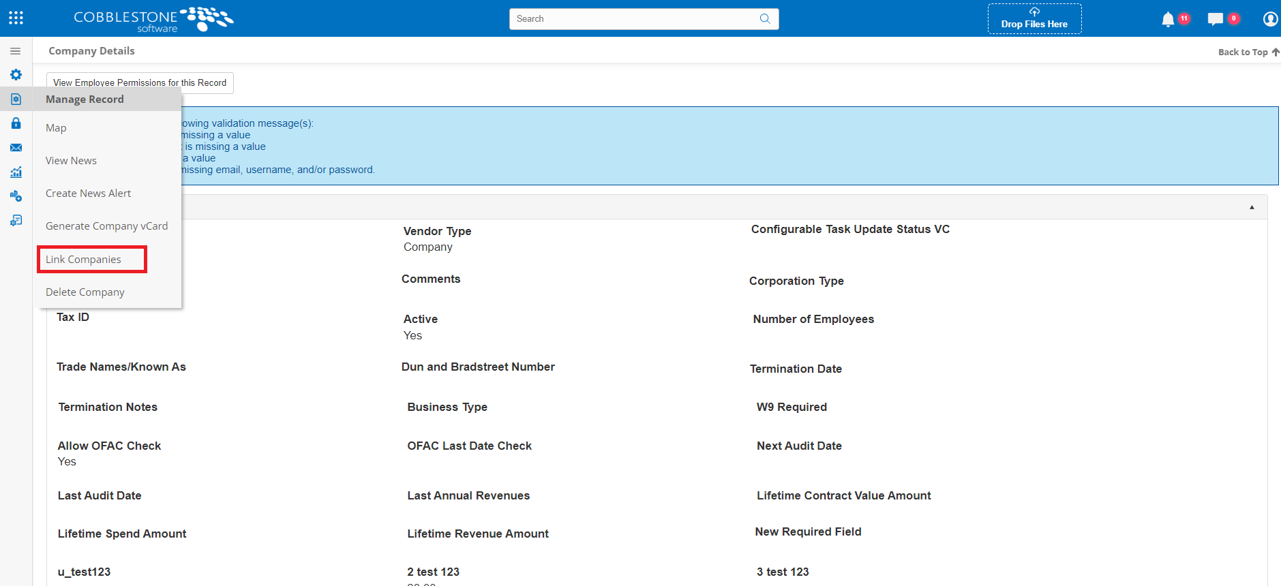
Task: Click the Last Audit Date label
Action: tap(100, 496)
